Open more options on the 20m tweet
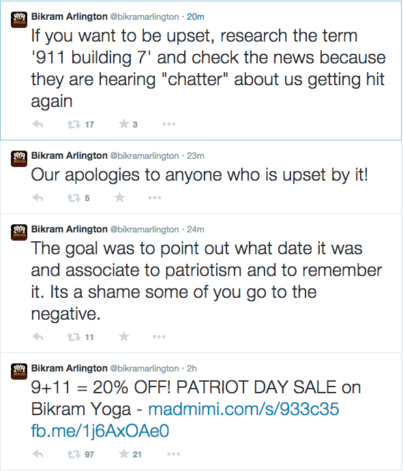 pyautogui.click(x=169, y=124)
